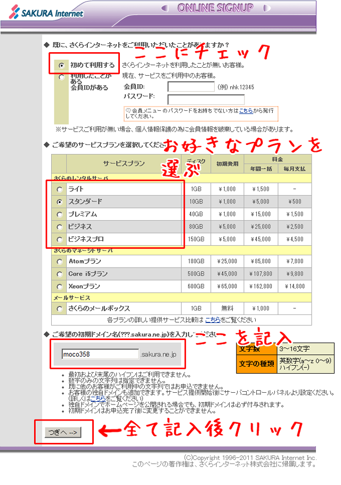Choose the ビジネス plan radio button
The width and height of the screenshot is (341, 485).
point(59,227)
